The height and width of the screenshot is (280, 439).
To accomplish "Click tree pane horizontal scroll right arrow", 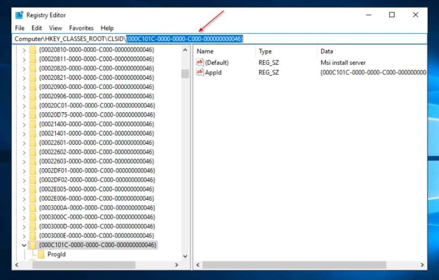I will coord(176,265).
